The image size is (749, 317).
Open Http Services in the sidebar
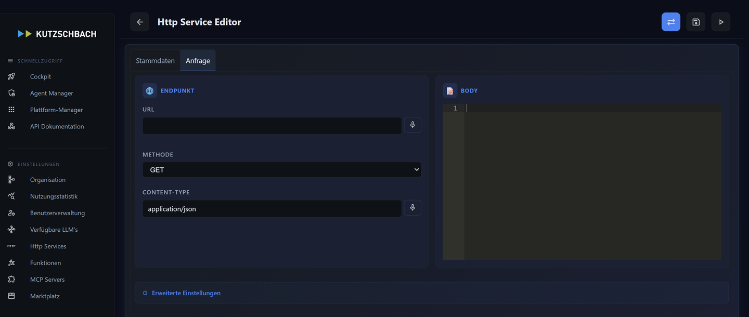[48, 246]
